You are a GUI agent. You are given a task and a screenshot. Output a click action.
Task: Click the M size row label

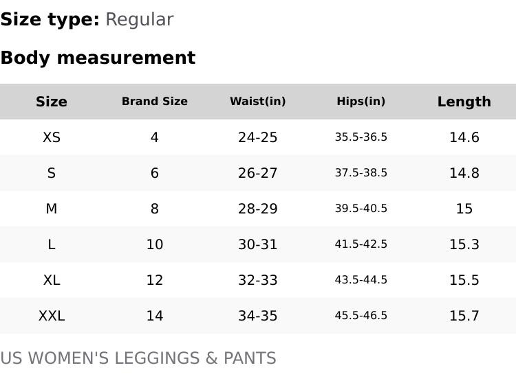[x=52, y=209]
